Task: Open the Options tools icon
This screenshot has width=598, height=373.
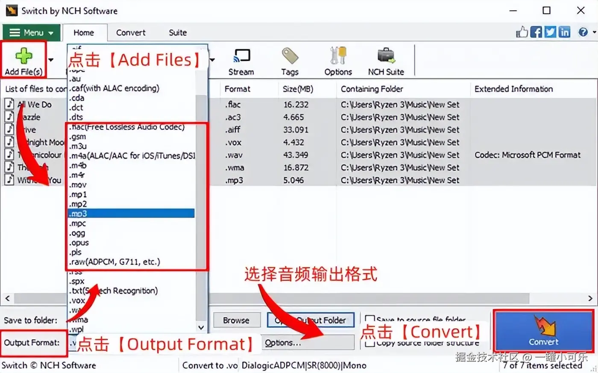Action: coord(338,56)
